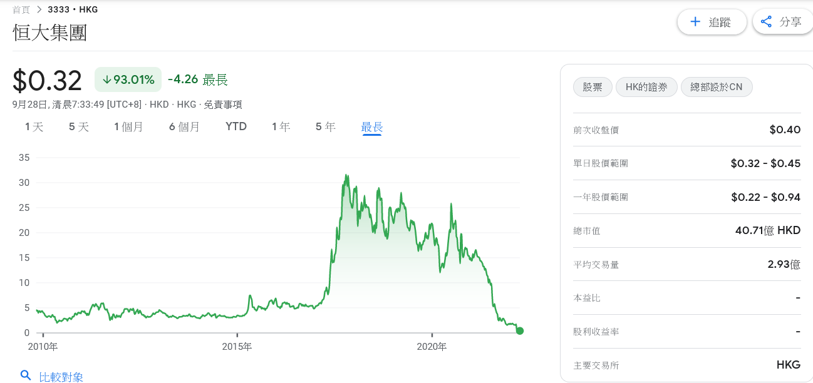813x383 pixels.
Task: Click the HK的證券 chip
Action: click(646, 87)
